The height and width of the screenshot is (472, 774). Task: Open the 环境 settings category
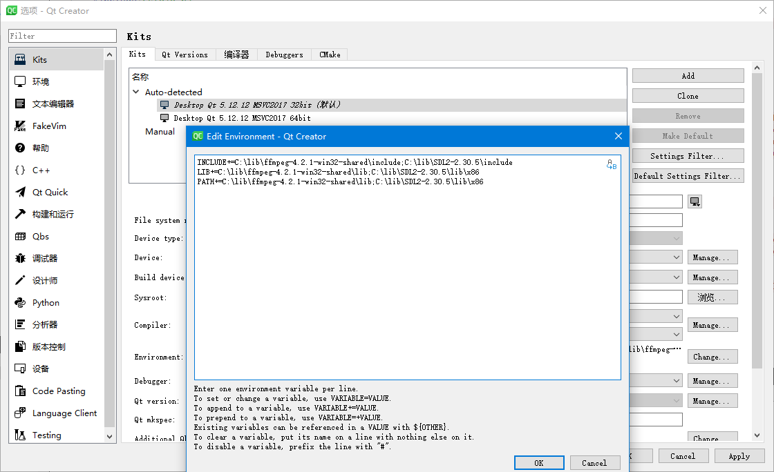(x=56, y=82)
